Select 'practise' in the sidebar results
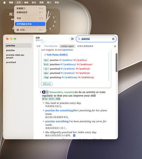Image resolution: width=142 pixels, height=159 pixels. click(x=18, y=46)
